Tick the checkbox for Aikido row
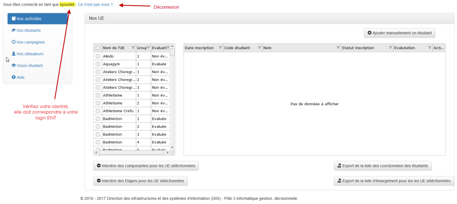 pos(98,56)
